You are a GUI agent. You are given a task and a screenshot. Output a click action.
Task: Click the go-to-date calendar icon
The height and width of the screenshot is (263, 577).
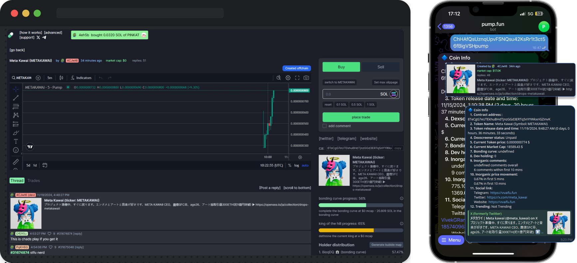45,165
